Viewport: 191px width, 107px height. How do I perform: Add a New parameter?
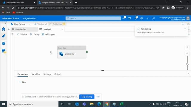pyautogui.click(x=22, y=82)
